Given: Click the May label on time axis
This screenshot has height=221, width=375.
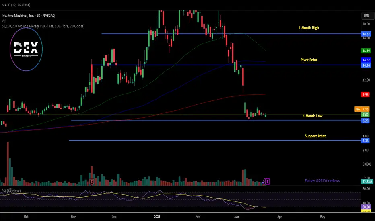Looking at the screenshot, I should tap(322, 217).
